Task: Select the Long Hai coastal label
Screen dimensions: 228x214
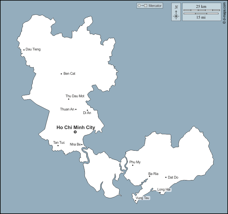Action: coord(164,189)
